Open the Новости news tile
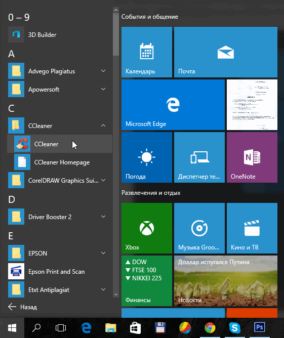Screen dimensions: 284x338 226,281
